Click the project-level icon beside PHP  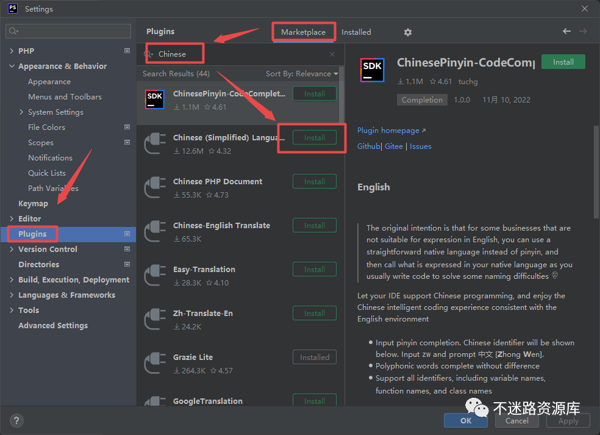coord(127,51)
